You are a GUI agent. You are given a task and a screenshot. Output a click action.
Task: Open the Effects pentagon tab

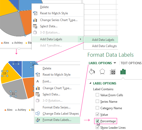tap(102, 71)
